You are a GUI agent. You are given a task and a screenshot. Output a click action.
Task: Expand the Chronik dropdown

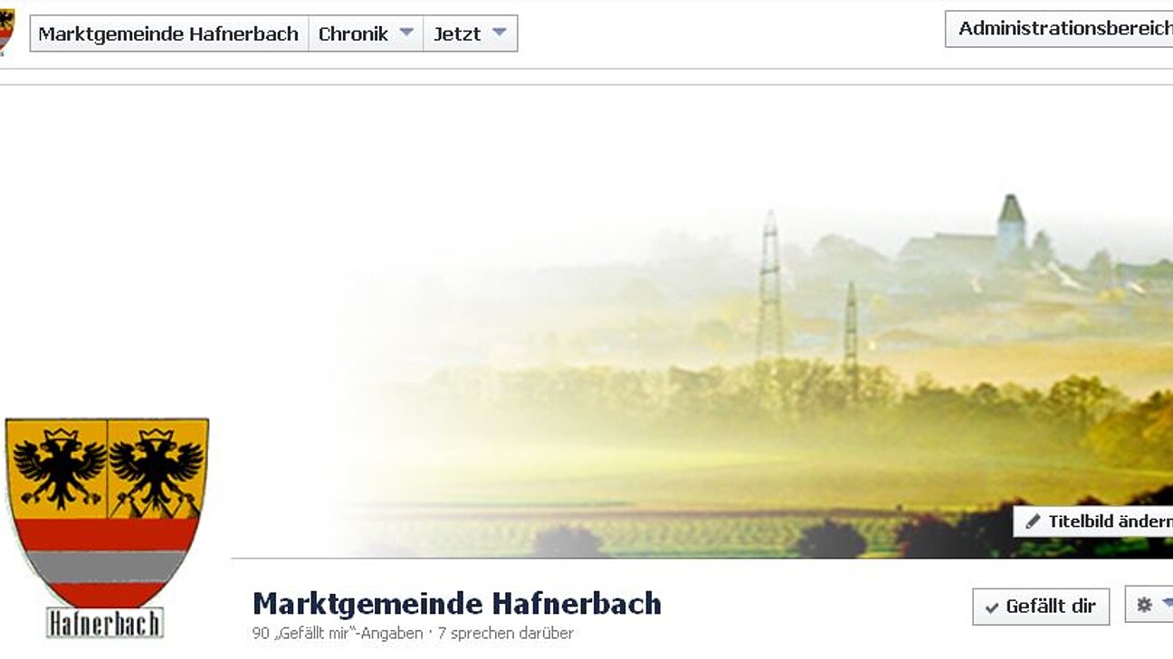366,33
